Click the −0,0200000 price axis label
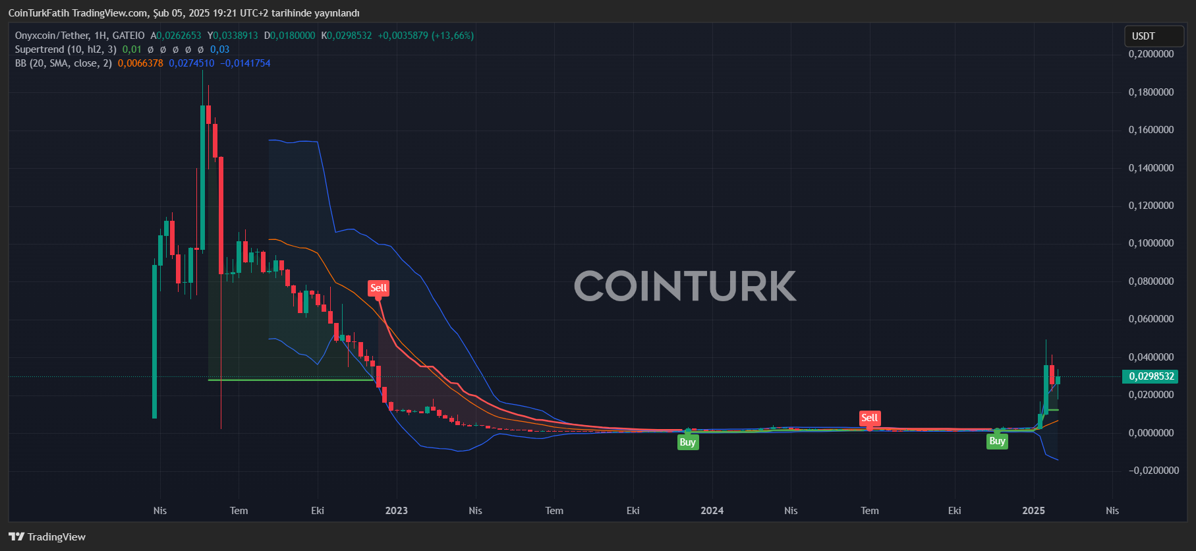The height and width of the screenshot is (551, 1196). pos(1153,471)
